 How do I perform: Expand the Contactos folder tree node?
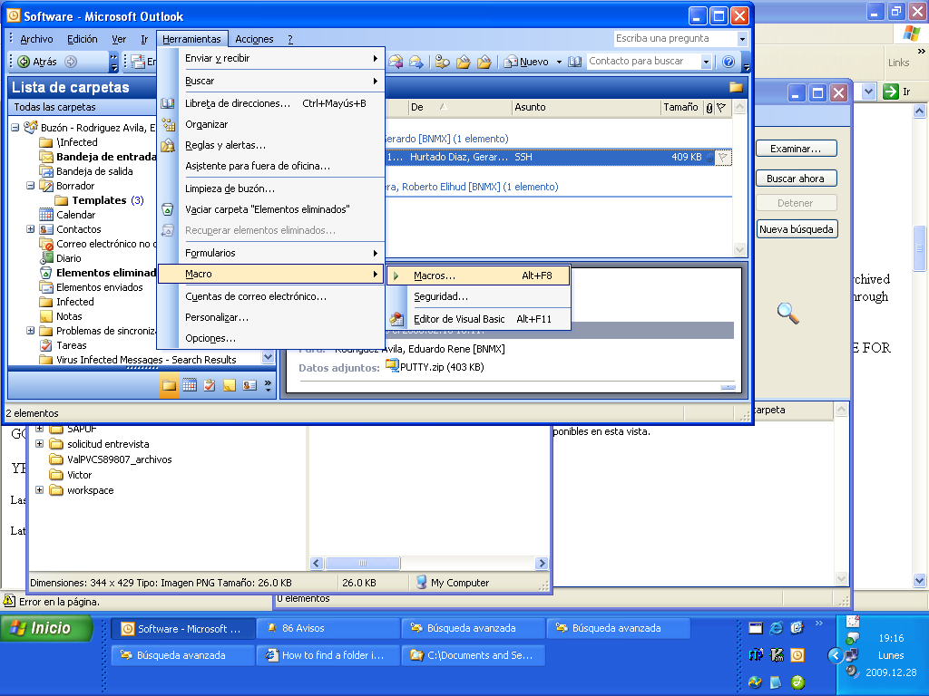pos(31,229)
